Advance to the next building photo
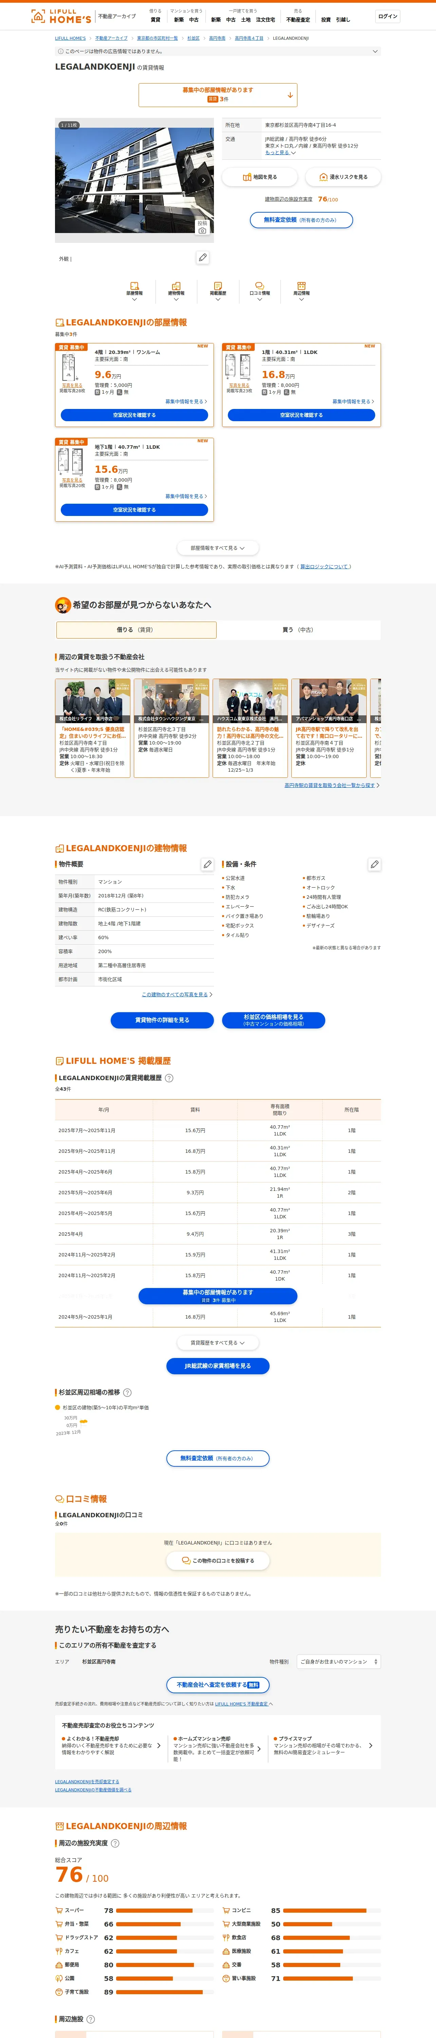This screenshot has height=2038, width=436. click(x=203, y=180)
